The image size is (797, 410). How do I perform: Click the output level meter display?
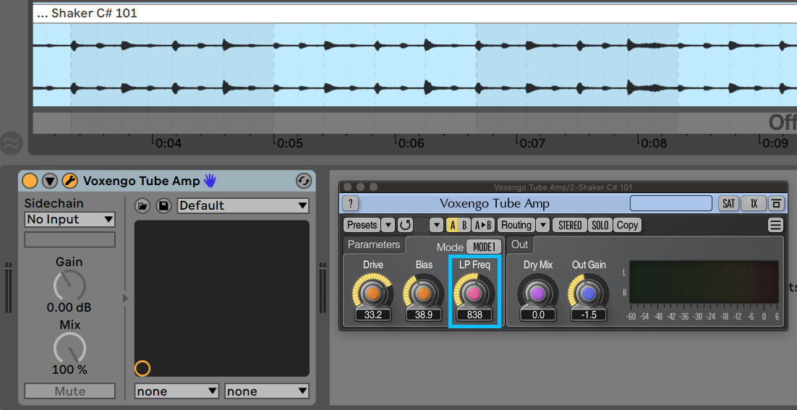coord(704,283)
